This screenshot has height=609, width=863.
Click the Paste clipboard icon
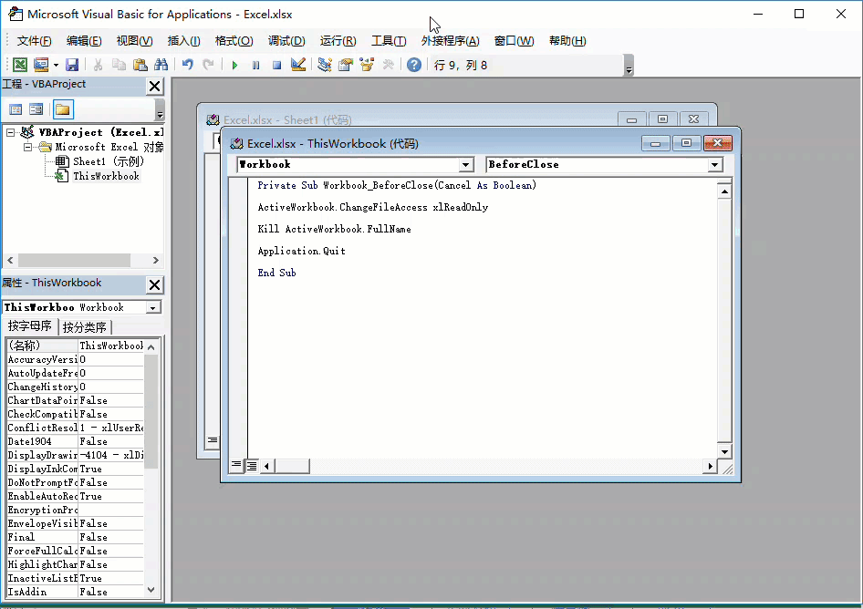tap(140, 65)
